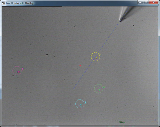The image size is (160, 127).
Task: Click the scale bar rectangle
Action: tap(137, 120)
